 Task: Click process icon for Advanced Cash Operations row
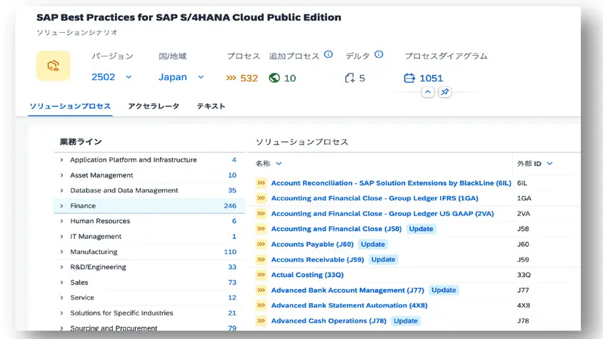coord(261,321)
